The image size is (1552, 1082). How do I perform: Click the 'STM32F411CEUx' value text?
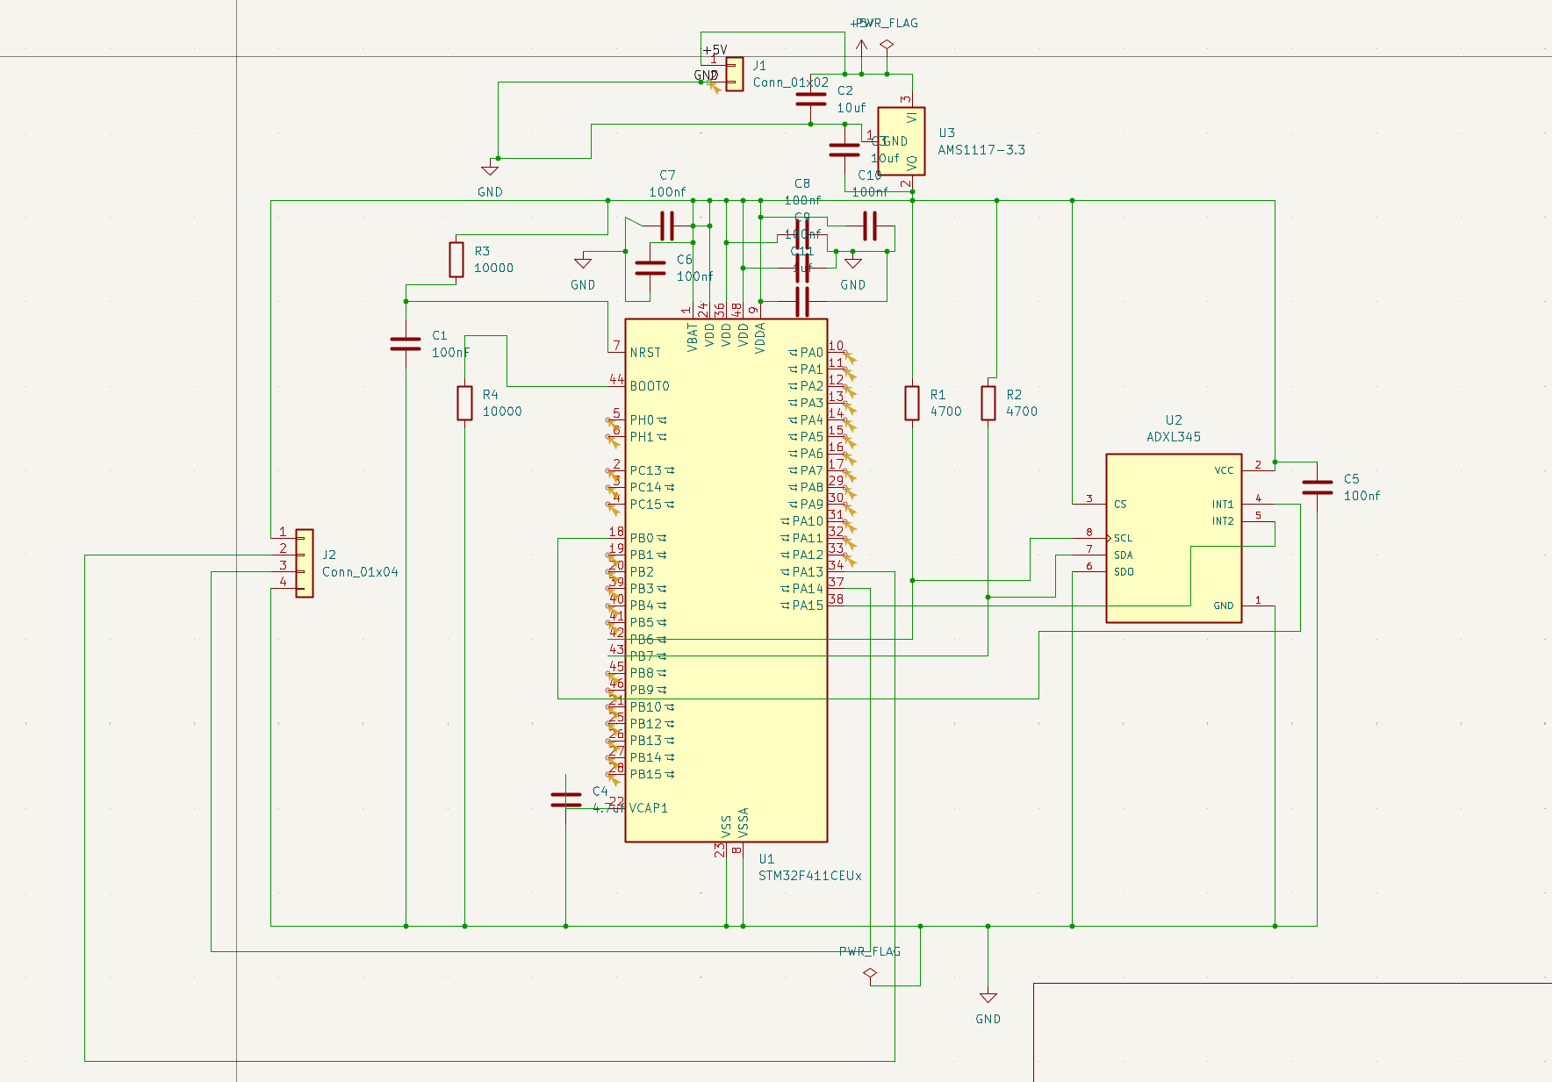point(810,876)
